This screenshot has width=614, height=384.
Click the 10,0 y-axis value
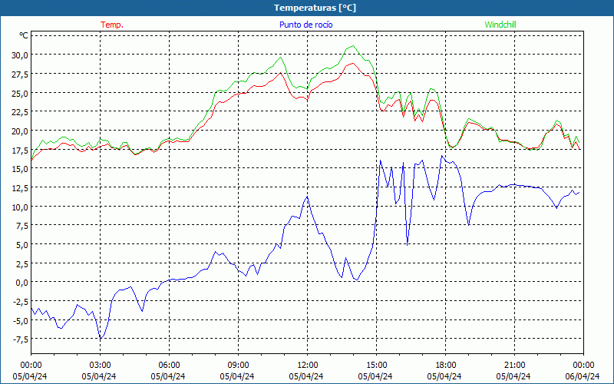(20, 207)
